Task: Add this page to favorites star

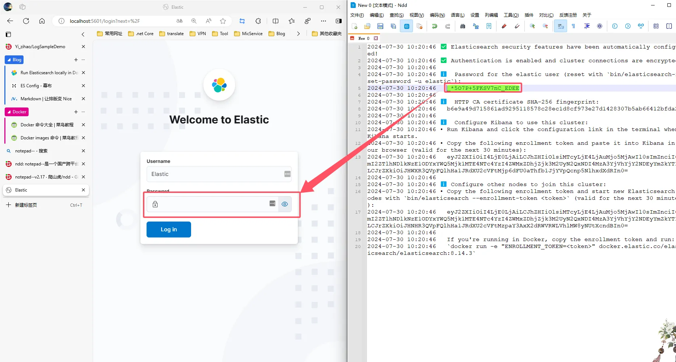Action: (x=223, y=21)
